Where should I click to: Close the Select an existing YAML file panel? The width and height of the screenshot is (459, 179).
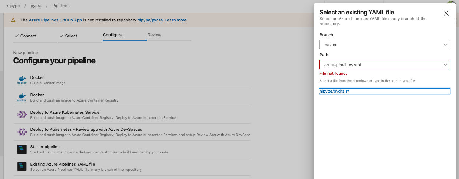[x=446, y=13]
